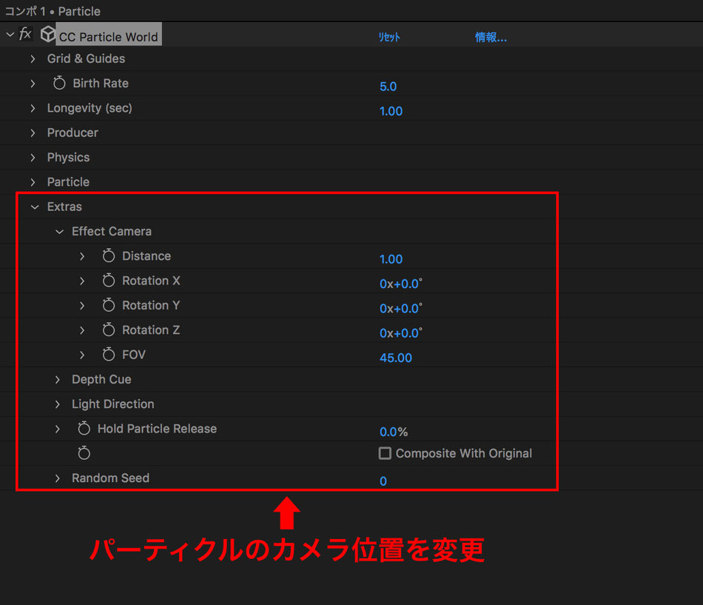703x605 pixels.
Task: Click the Rotation Y value 0x+0.0°
Action: [x=401, y=308]
